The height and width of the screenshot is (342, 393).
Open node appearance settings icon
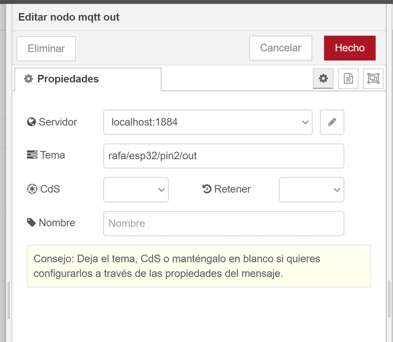pos(373,79)
